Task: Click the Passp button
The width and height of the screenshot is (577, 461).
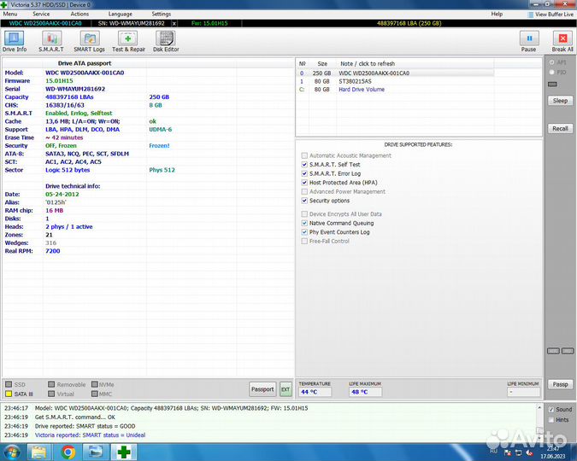Action: click(560, 384)
